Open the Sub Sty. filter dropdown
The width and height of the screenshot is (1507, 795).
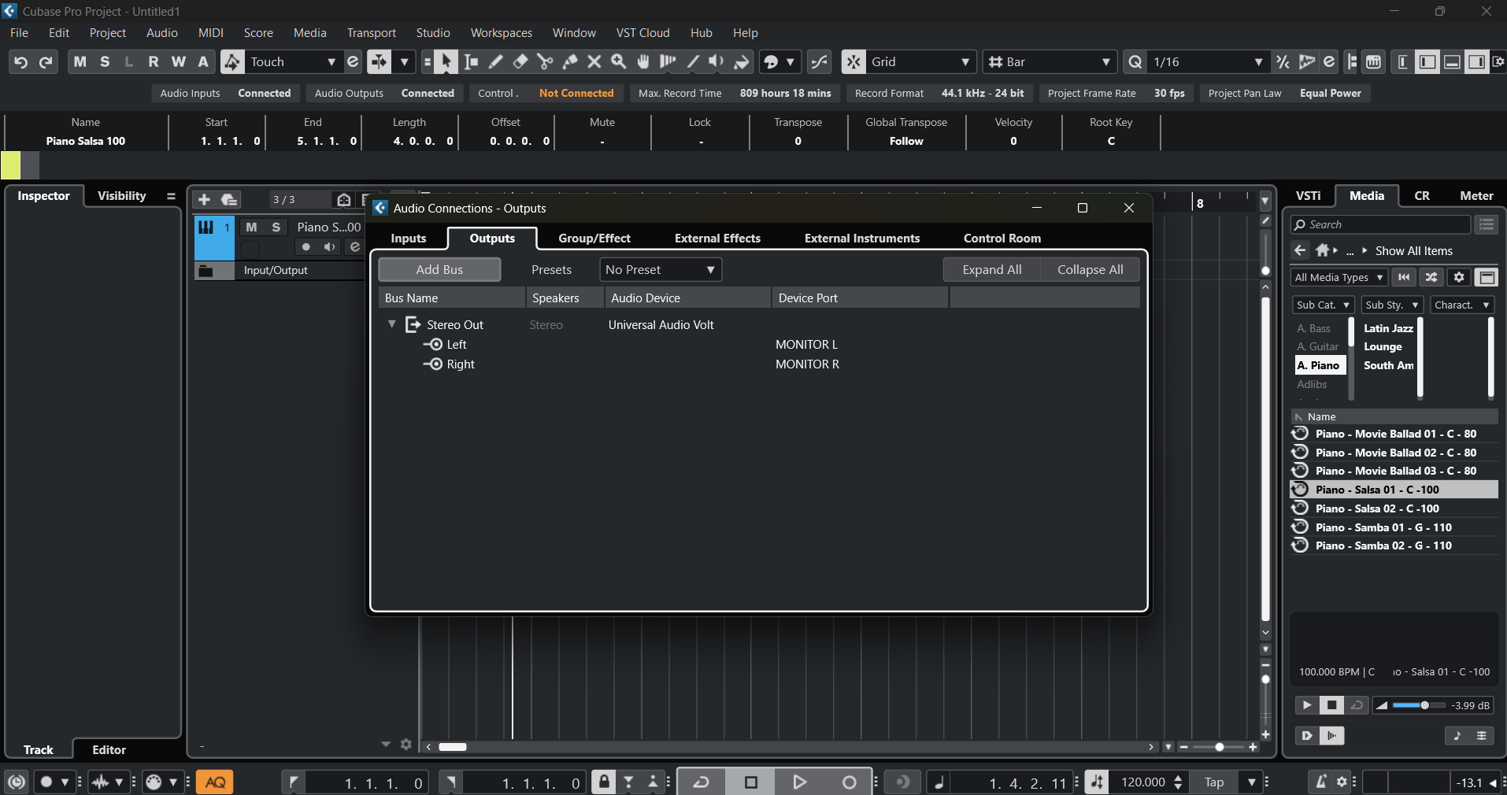[x=1392, y=305]
